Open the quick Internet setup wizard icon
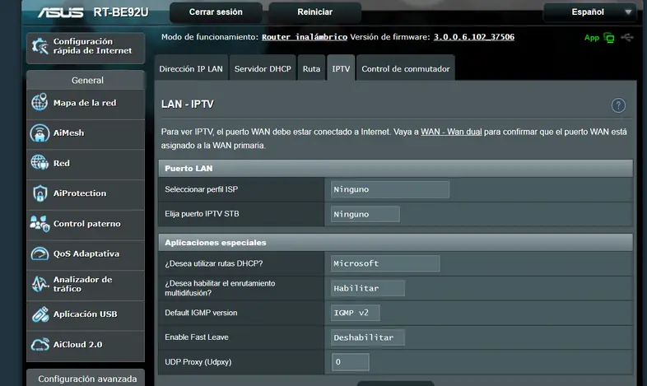The height and width of the screenshot is (386, 647). click(x=40, y=46)
